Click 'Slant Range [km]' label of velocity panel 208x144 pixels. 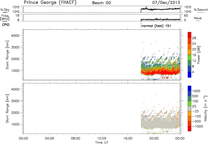pyautogui.click(x=7, y=109)
